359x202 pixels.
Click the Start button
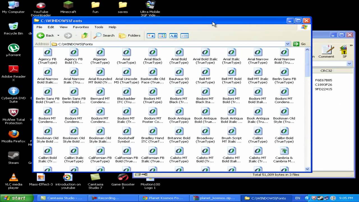16,198
